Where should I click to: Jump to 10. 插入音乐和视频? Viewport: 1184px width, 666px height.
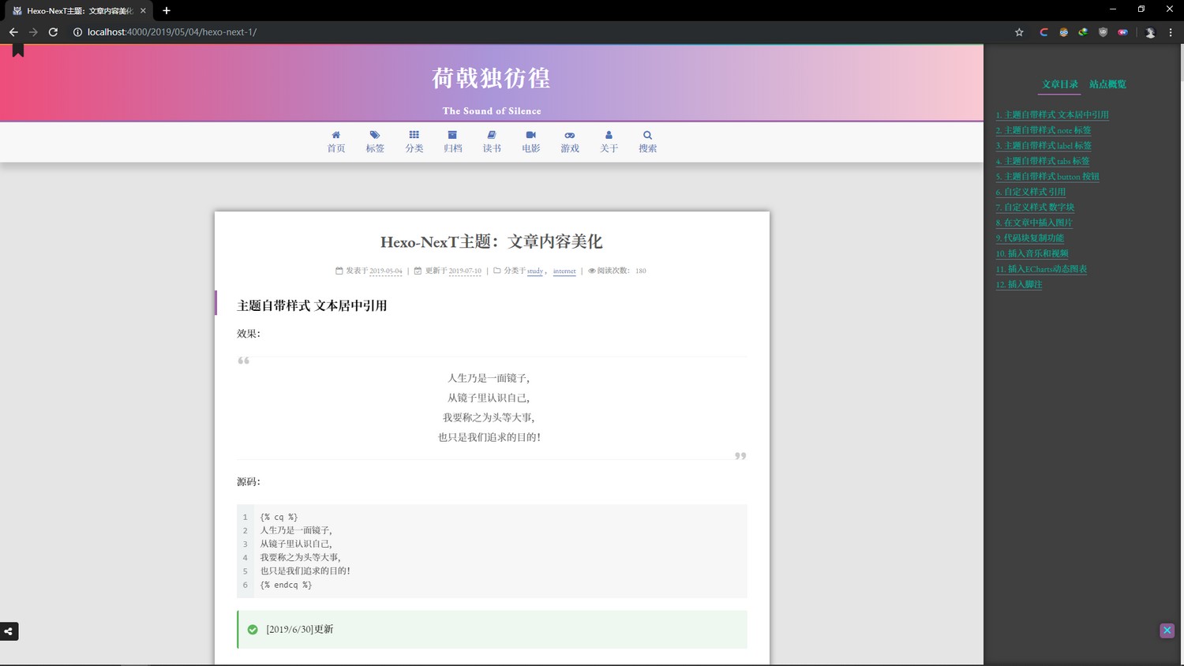click(x=1032, y=253)
